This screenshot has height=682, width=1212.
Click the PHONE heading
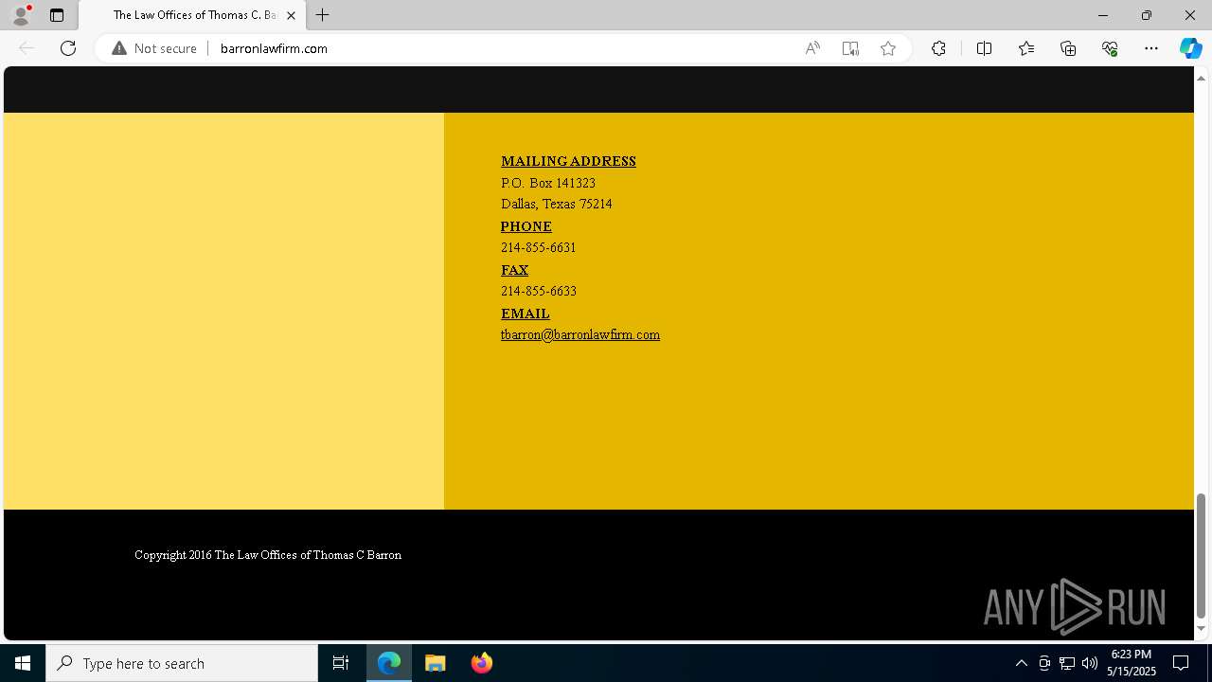click(x=526, y=226)
